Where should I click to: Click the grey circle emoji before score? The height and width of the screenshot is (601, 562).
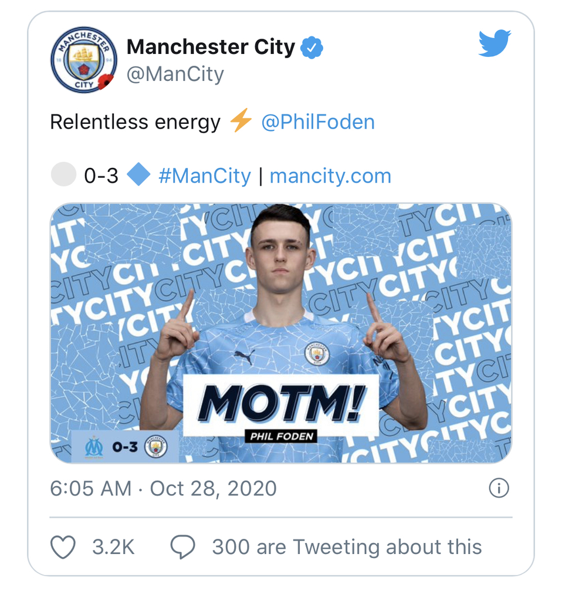coord(63,174)
